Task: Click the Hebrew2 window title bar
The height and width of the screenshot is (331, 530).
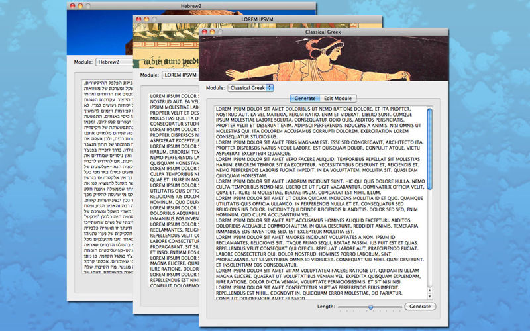Action: pyautogui.click(x=191, y=6)
